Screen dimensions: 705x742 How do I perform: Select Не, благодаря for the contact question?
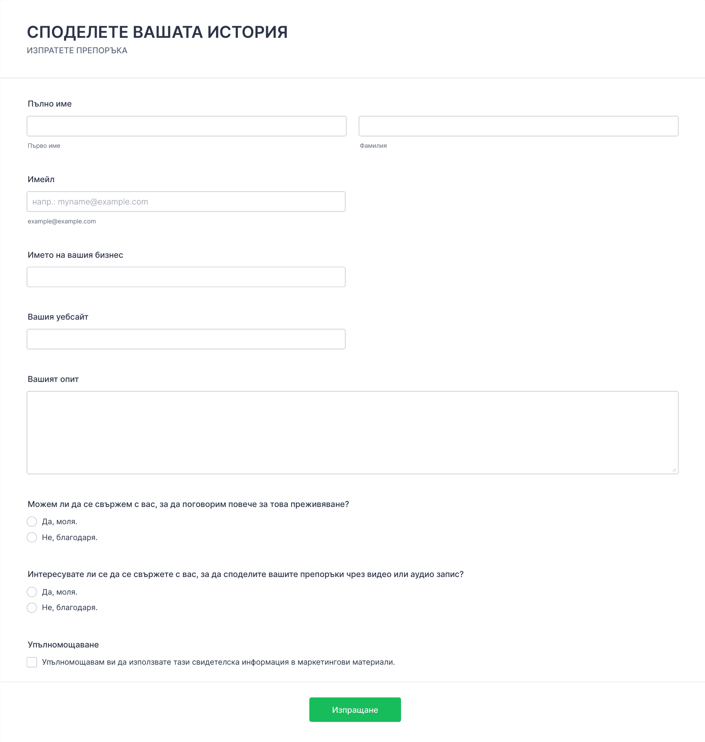click(32, 537)
